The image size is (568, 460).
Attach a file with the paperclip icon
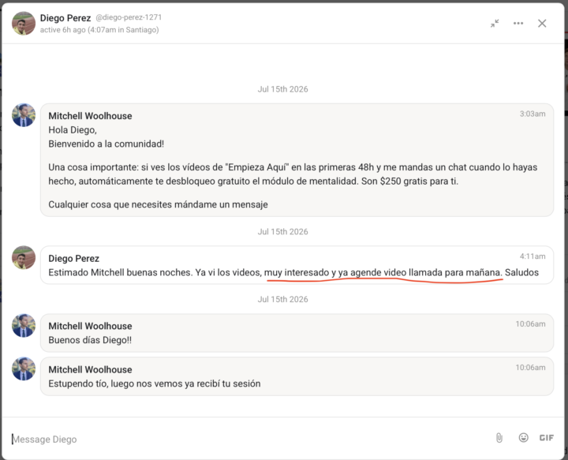(x=499, y=438)
